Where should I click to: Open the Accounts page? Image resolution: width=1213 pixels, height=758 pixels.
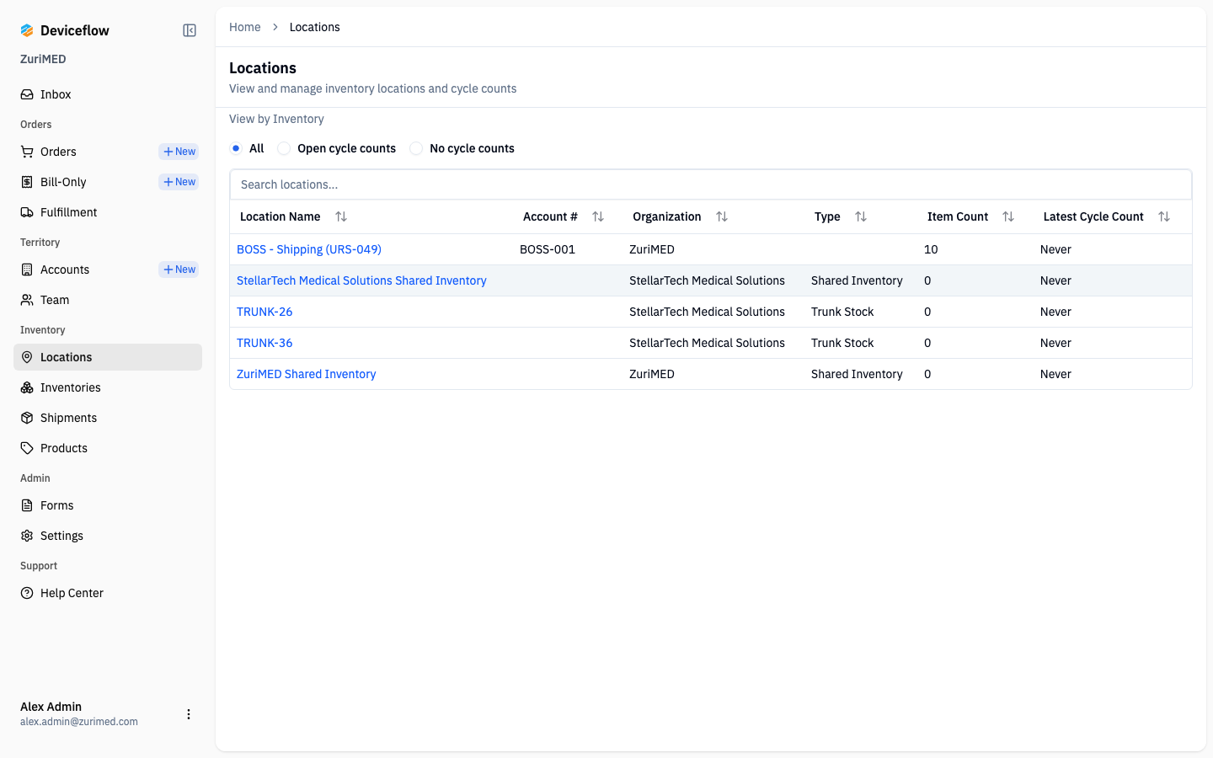pyautogui.click(x=65, y=270)
